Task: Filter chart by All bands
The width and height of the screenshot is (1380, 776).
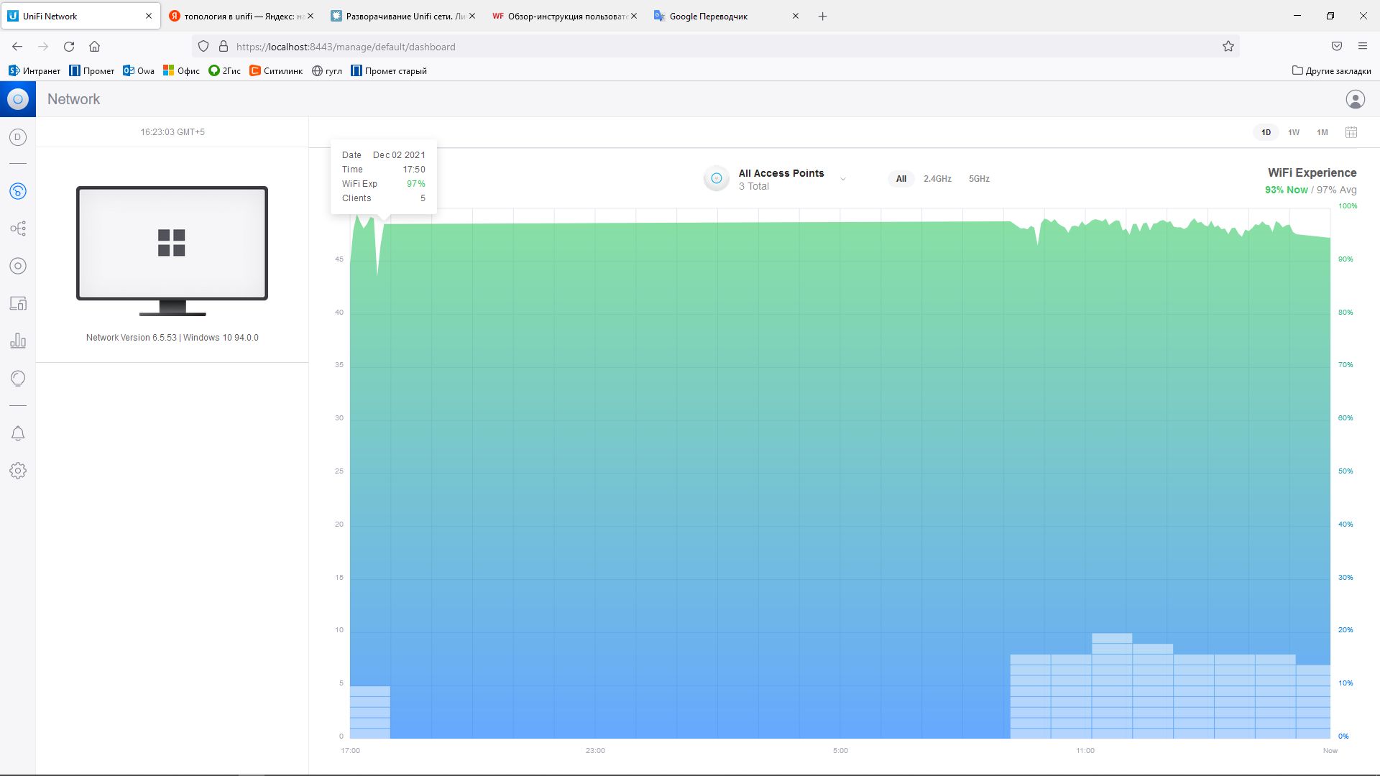Action: click(x=901, y=179)
